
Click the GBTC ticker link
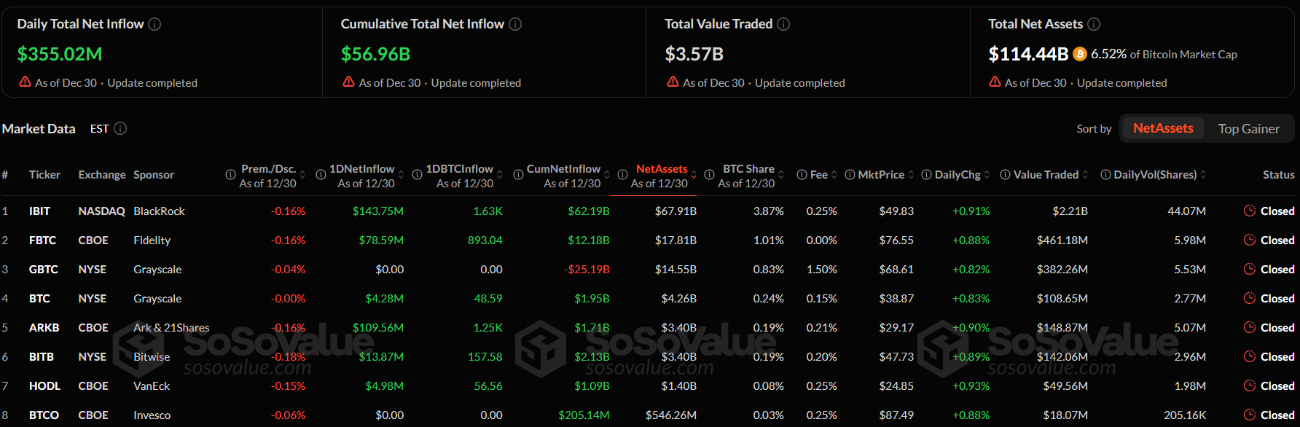43,269
